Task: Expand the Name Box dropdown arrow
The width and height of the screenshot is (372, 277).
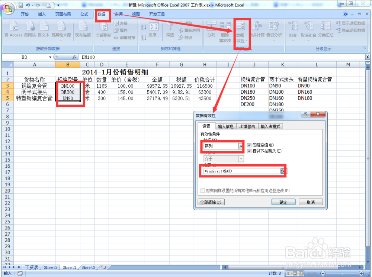Action: tap(50, 57)
